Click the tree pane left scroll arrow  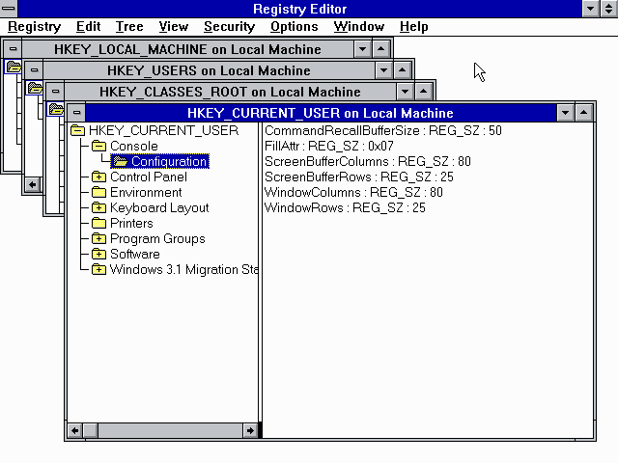point(74,430)
